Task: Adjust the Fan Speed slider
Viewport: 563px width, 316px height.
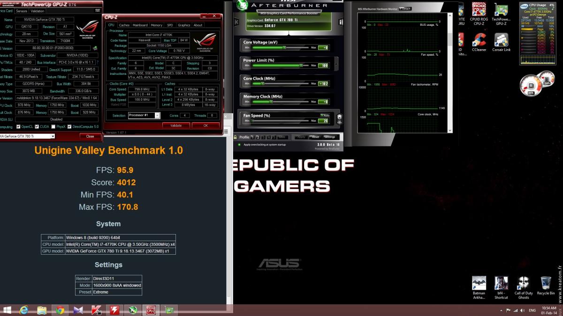Action: pyautogui.click(x=281, y=121)
